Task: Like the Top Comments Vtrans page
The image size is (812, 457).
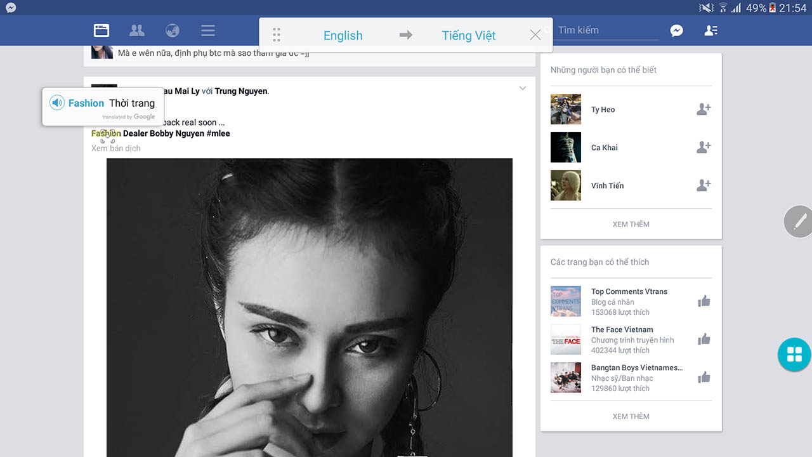Action: point(704,301)
